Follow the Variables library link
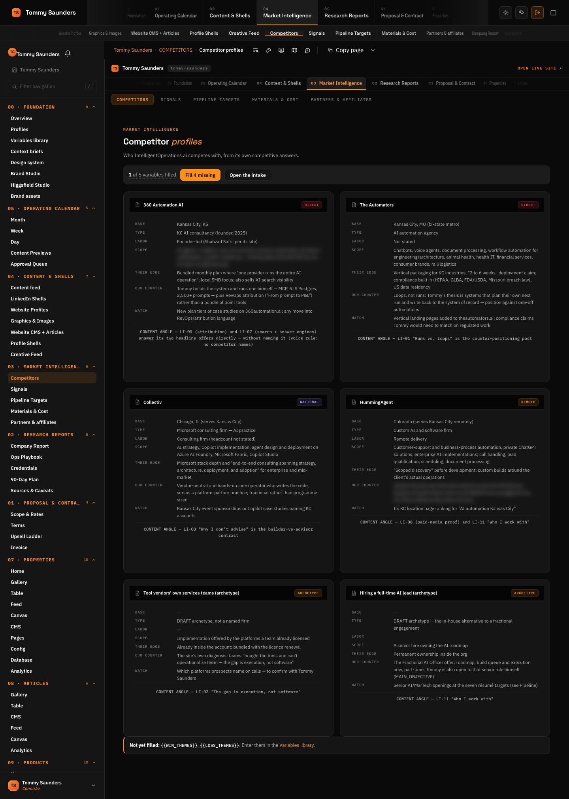This screenshot has width=569, height=799. point(296,745)
